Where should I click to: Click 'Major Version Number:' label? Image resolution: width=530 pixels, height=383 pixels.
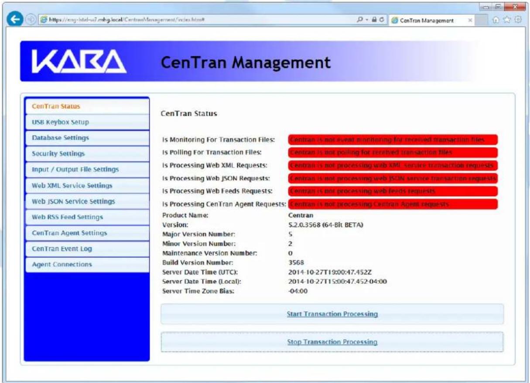click(198, 234)
